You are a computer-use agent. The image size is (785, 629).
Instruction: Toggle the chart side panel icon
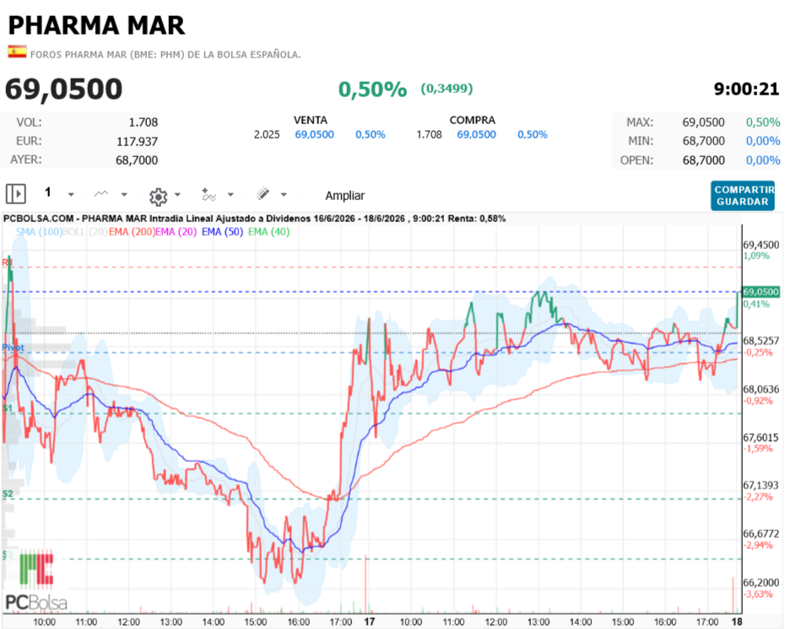point(15,193)
